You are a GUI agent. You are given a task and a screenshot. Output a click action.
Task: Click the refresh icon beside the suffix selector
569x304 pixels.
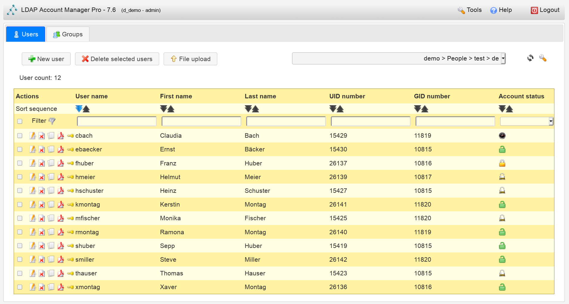[530, 58]
